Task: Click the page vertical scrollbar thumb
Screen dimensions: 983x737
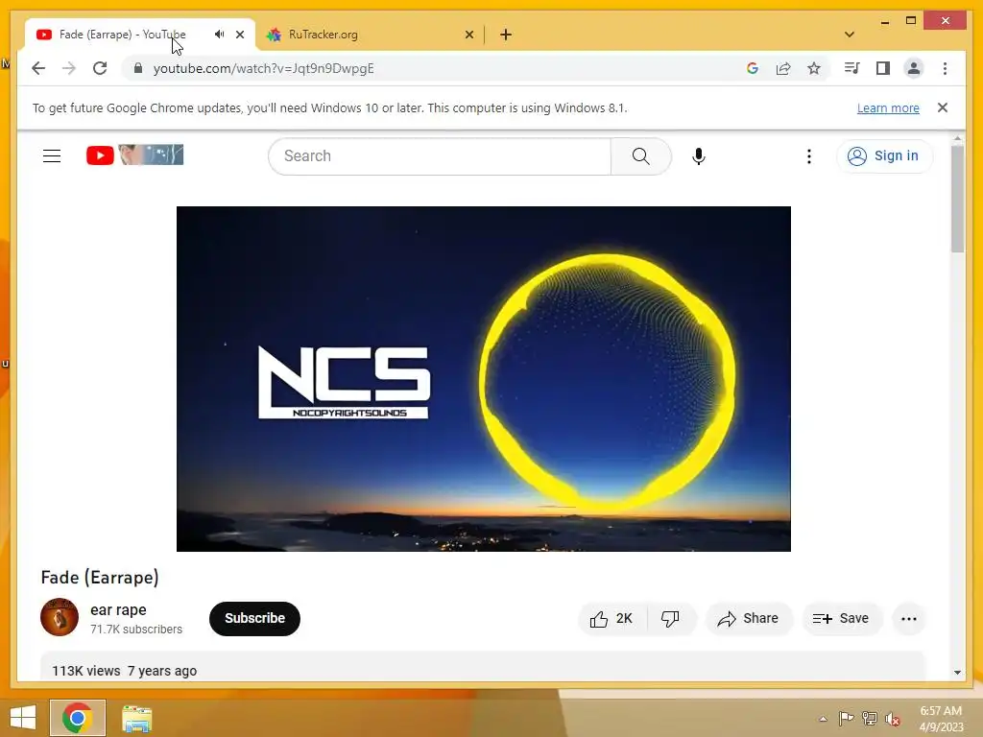Action: 957,200
